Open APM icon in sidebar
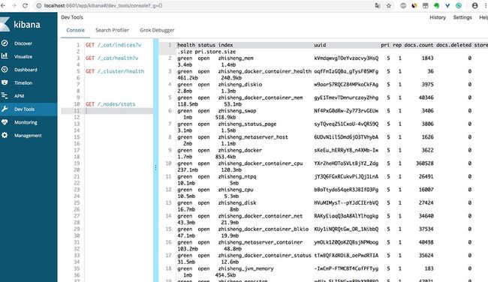Image resolution: width=488 pixels, height=282 pixels. (5, 95)
